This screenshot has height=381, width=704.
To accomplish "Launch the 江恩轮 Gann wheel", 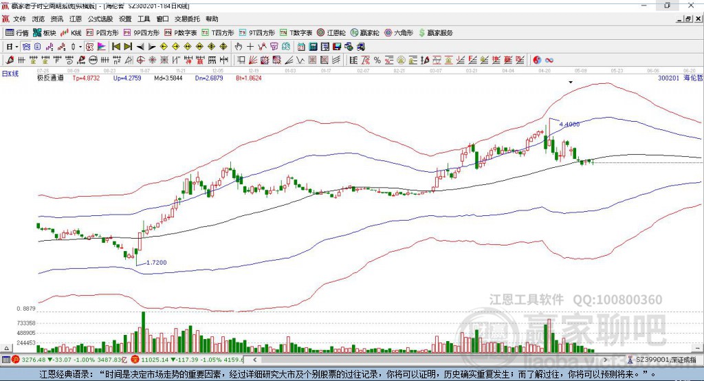I will pos(331,33).
